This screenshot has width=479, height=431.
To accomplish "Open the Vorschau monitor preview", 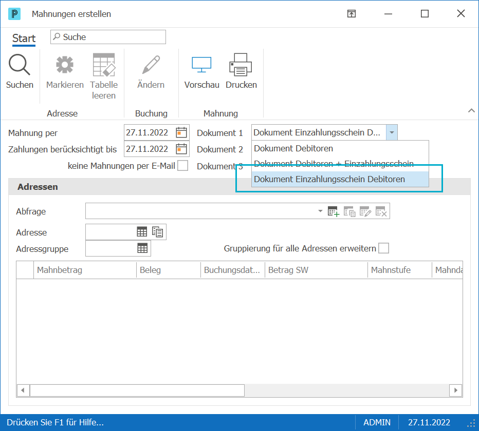I will [201, 65].
